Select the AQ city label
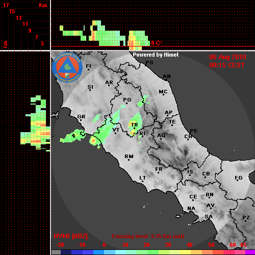The width and height of the screenshot is (255, 255). tap(161, 136)
